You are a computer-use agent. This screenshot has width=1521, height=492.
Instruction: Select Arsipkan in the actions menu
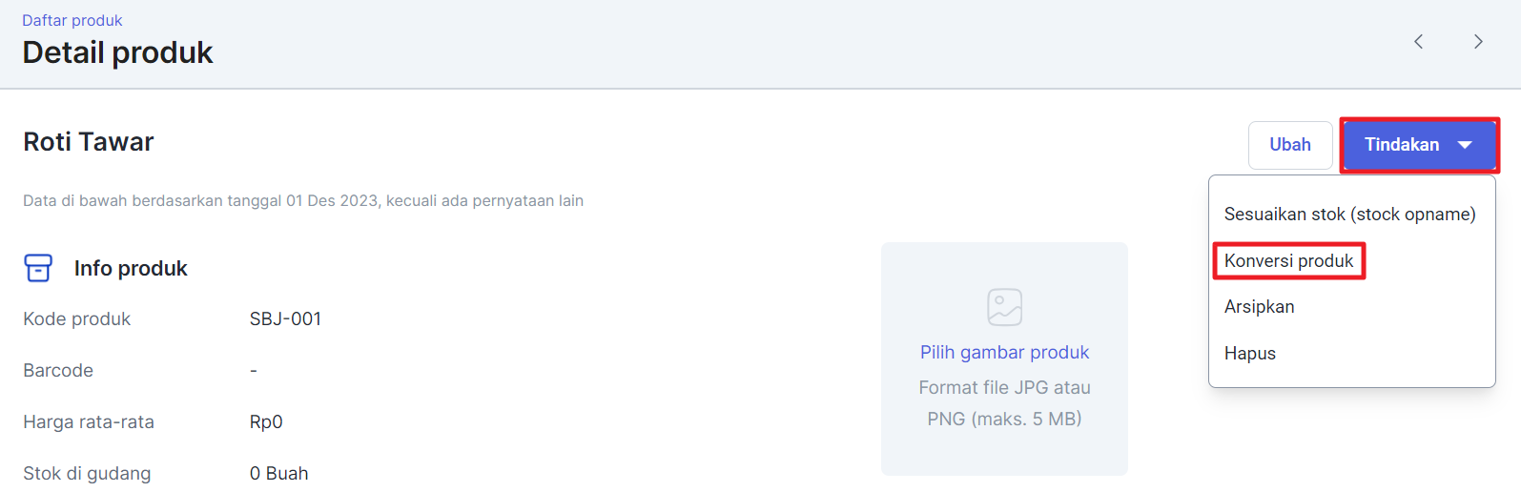tap(1259, 307)
